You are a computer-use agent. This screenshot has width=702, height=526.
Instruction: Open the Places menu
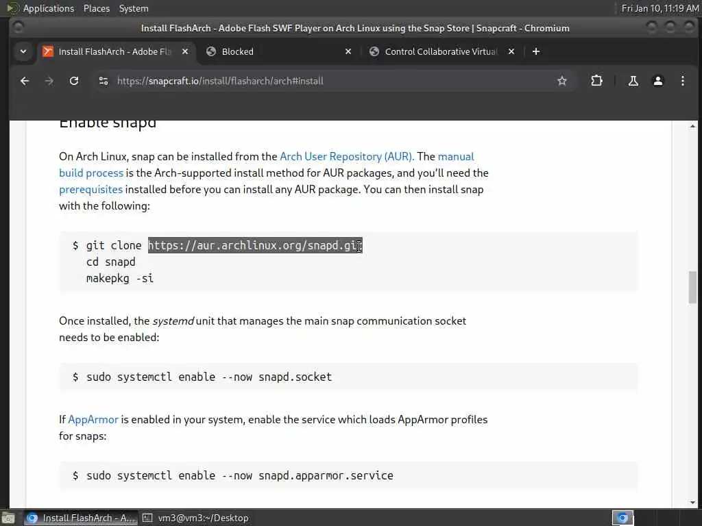coord(97,8)
